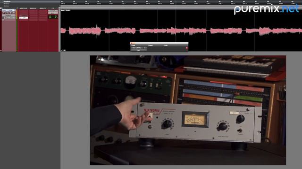
Task: Select the Bass track name
Action: (8, 10)
